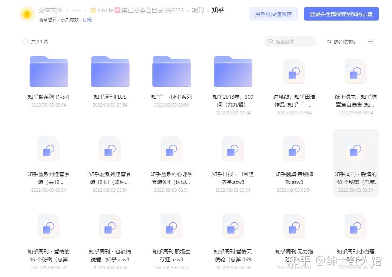Select the 知乎周刊·爱情的 48 个秘密 file icon

[x=356, y=149]
